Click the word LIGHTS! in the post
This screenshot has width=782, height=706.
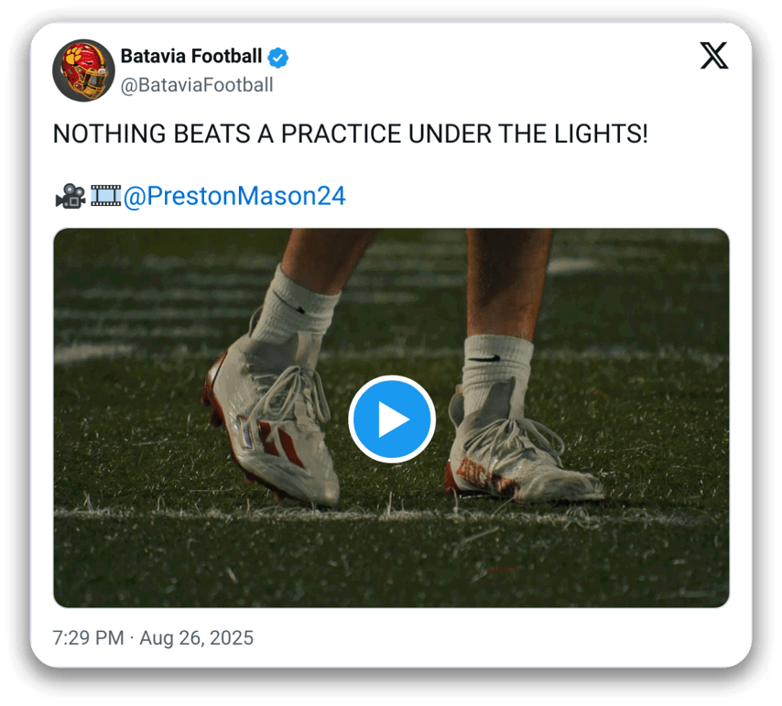point(601,134)
